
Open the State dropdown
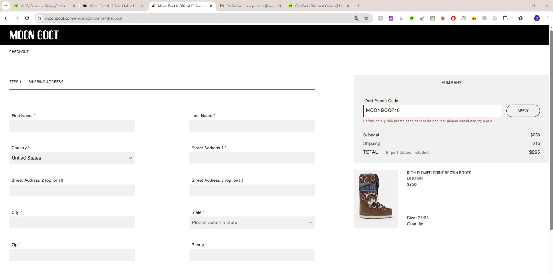[x=252, y=223]
